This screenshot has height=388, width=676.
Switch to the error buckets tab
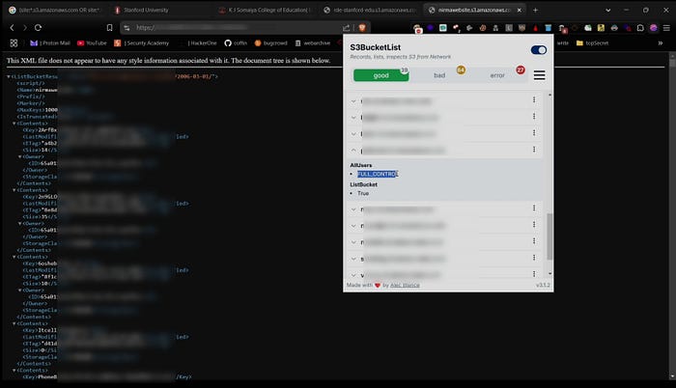coord(497,75)
